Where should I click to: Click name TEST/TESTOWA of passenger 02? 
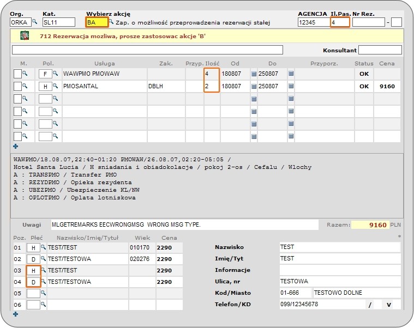(69, 259)
